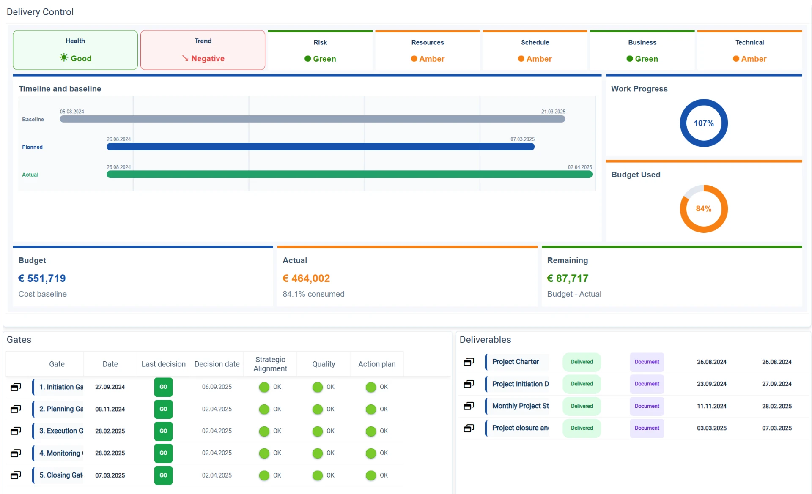Sort by Gate column header
This screenshot has height=494, width=812.
(x=57, y=364)
